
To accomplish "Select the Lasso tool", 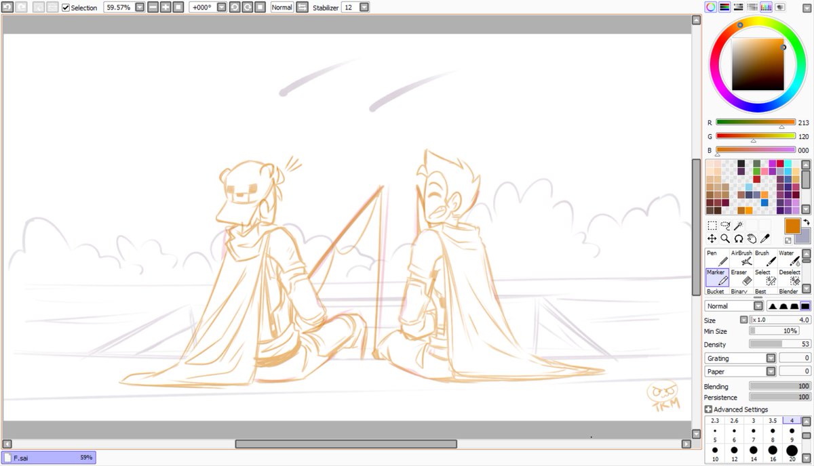I will pyautogui.click(x=725, y=226).
